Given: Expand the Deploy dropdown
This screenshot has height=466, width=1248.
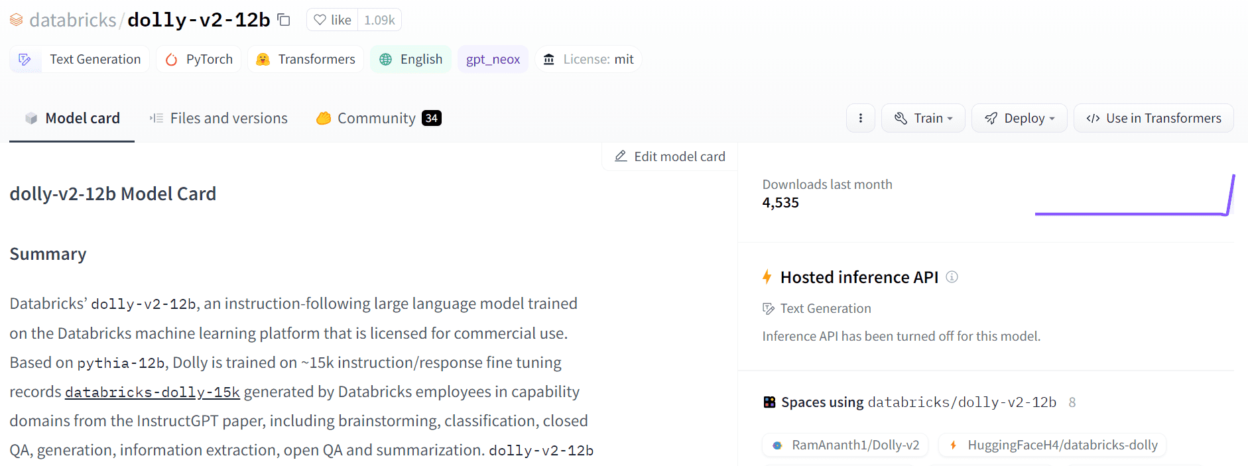Looking at the screenshot, I should (x=1019, y=118).
